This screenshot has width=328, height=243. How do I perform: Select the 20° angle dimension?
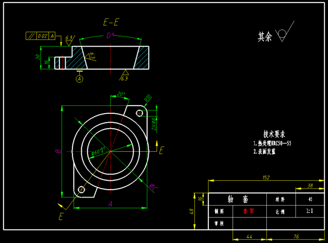[121, 94]
